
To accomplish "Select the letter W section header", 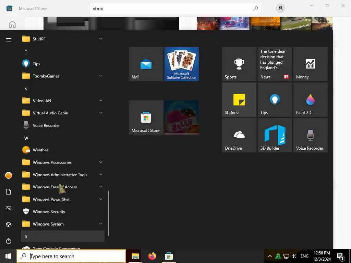I will coord(63,138).
